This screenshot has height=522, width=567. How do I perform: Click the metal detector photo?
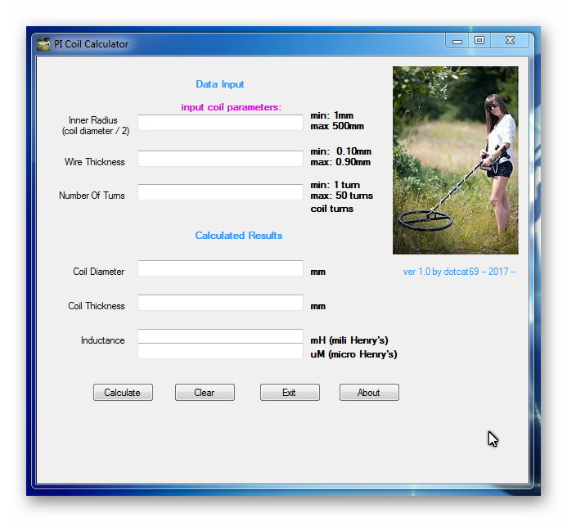point(456,160)
